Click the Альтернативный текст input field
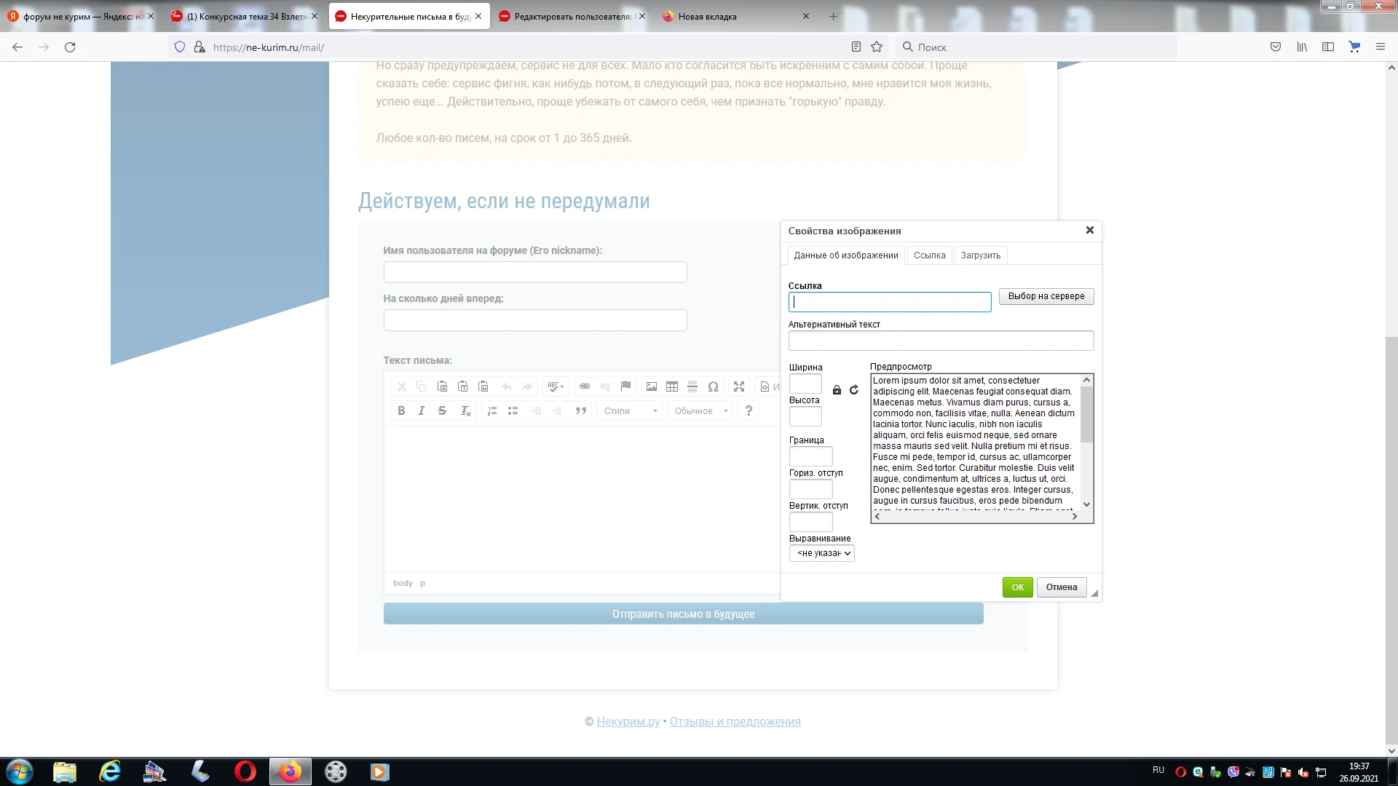Image resolution: width=1398 pixels, height=786 pixels. pyautogui.click(x=941, y=341)
